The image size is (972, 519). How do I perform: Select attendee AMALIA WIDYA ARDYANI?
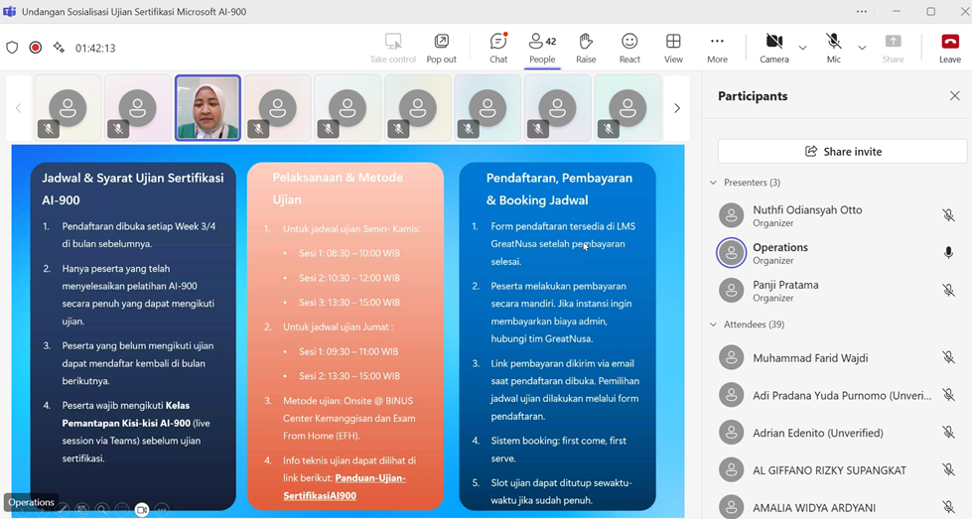click(x=837, y=507)
